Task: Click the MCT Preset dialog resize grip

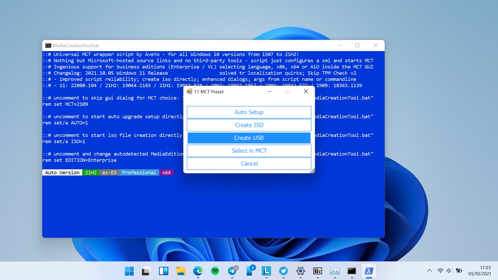Action: point(313,171)
